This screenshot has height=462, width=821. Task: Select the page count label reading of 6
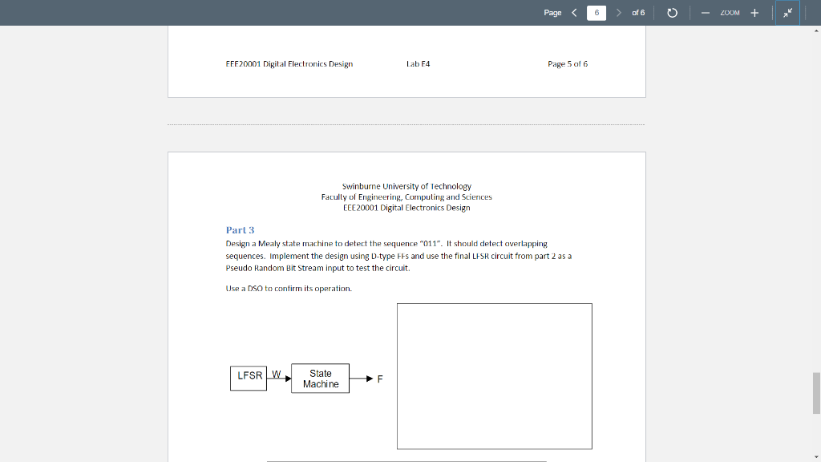coord(637,12)
